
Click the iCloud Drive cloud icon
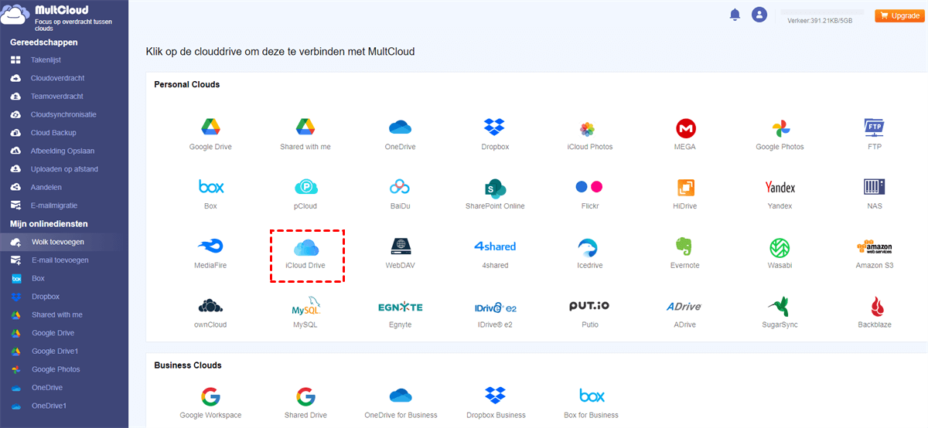coord(305,247)
